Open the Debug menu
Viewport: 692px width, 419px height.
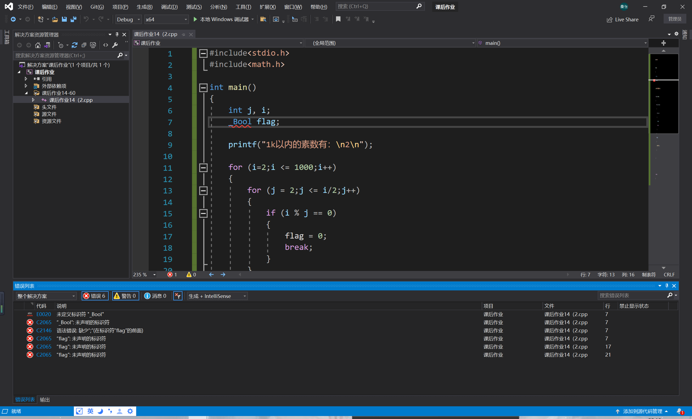coord(169,7)
